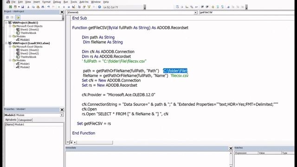Switch to the Alphabetic properties tab
The width and height of the screenshot is (297, 167).
11,120
